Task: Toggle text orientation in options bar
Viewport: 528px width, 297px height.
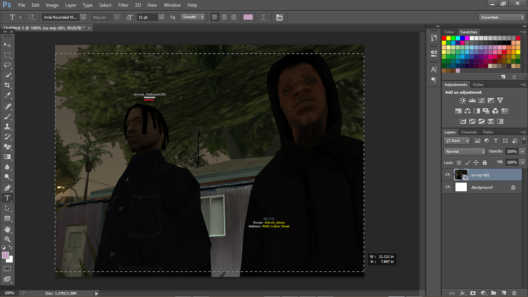Action: 32,17
